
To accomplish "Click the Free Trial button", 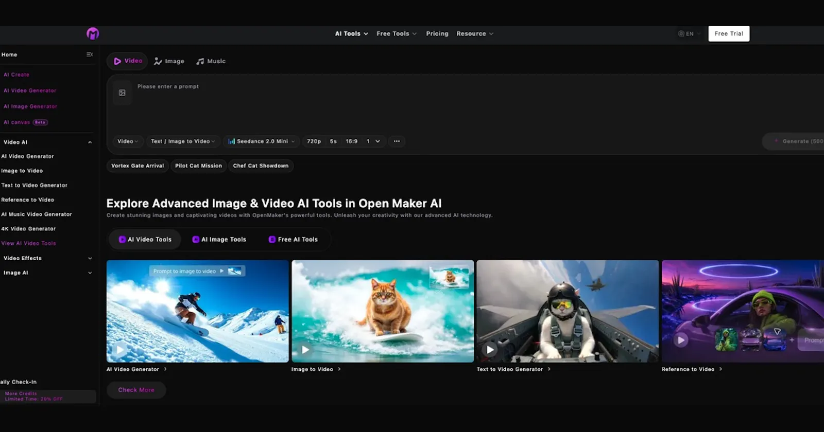I will (729, 34).
